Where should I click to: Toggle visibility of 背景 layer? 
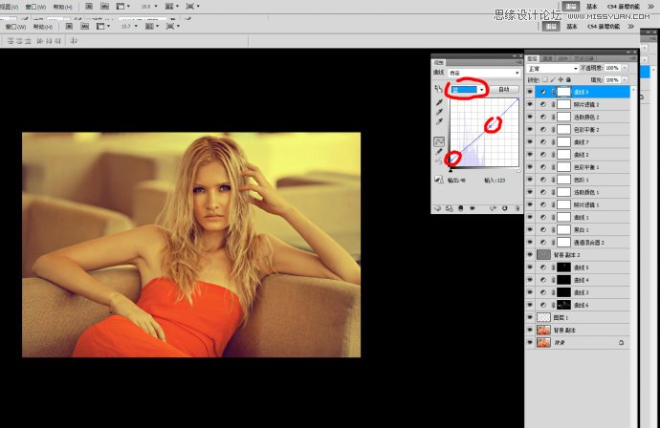pos(530,343)
